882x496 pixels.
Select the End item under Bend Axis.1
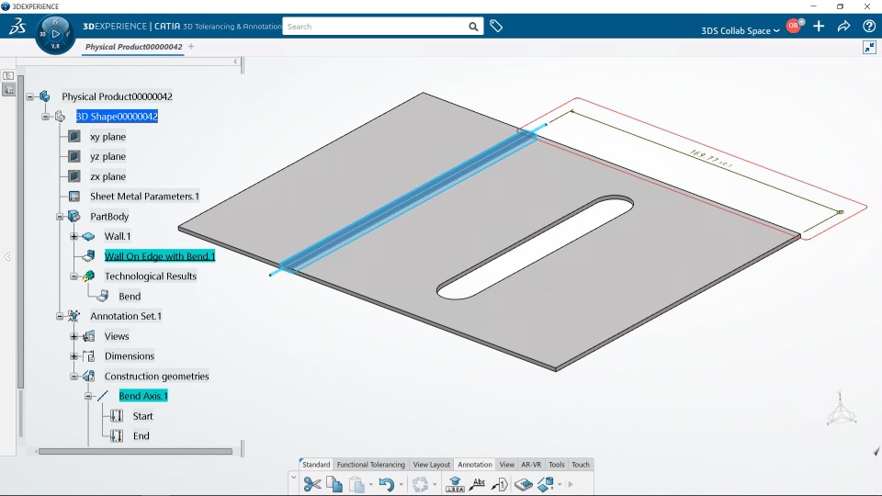point(141,435)
